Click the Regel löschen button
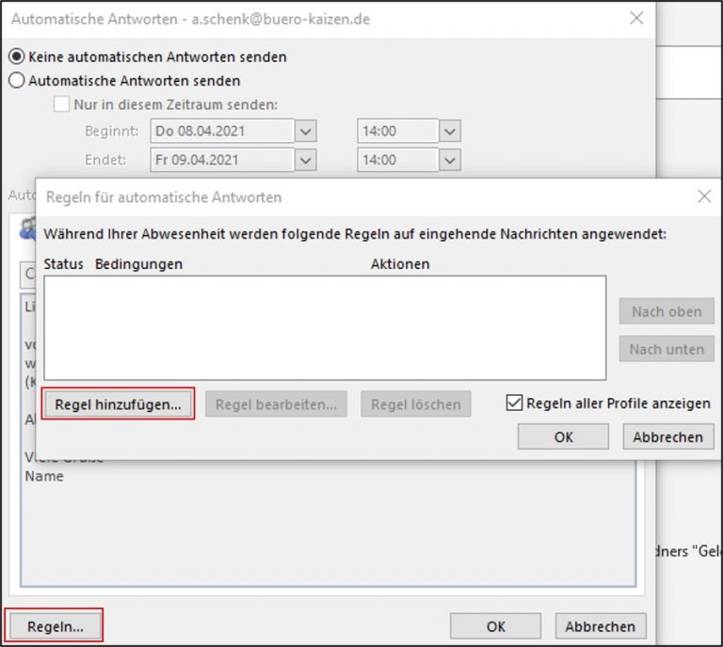Viewport: 723px width, 647px height. tap(415, 404)
